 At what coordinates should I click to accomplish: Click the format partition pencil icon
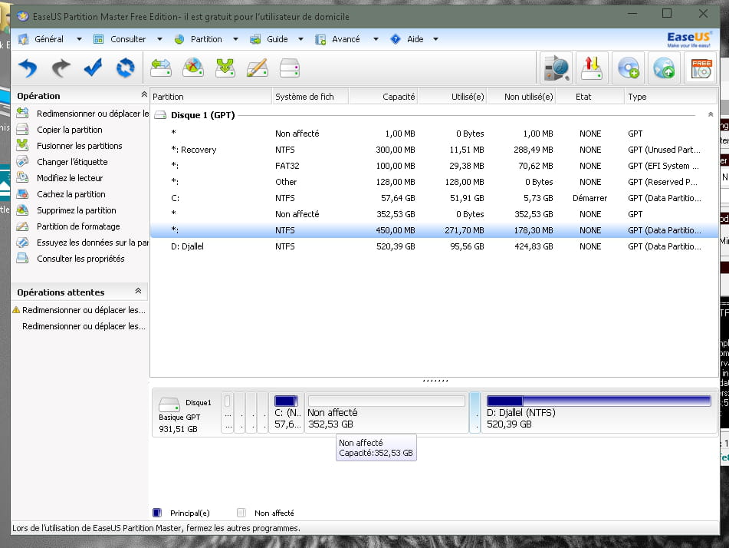pyautogui.click(x=257, y=68)
